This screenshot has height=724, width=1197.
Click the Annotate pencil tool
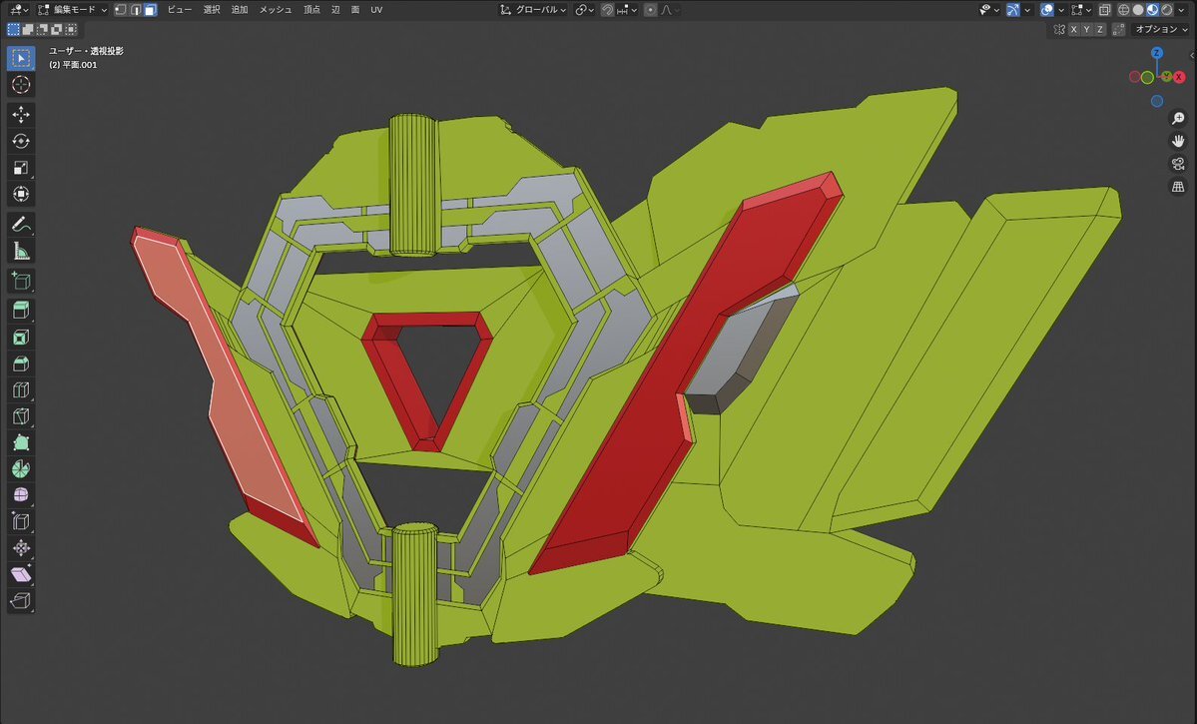tap(21, 224)
